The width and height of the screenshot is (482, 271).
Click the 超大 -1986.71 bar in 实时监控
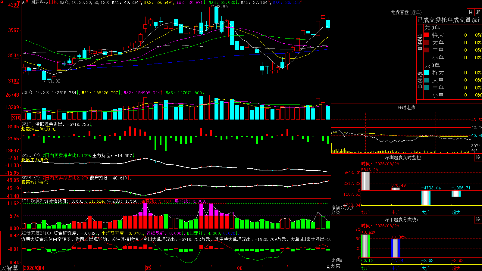click(x=456, y=194)
